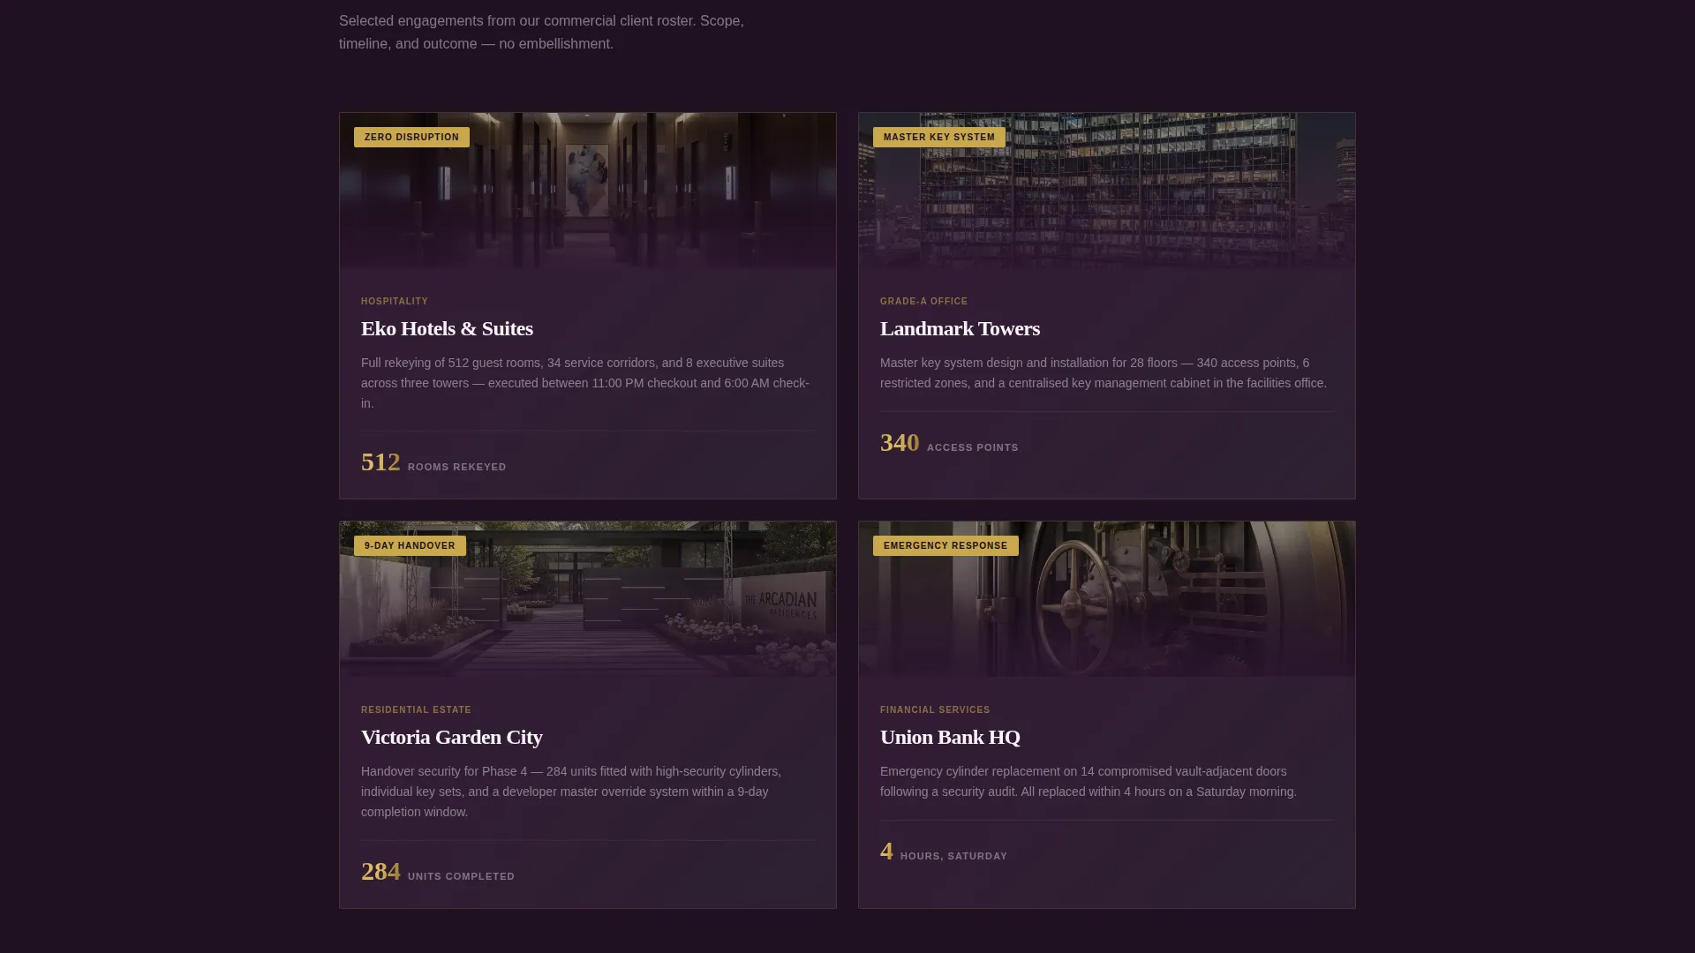1695x953 pixels.
Task: Click the MASTER KEY SYSTEM badge
Action: pos(938,137)
